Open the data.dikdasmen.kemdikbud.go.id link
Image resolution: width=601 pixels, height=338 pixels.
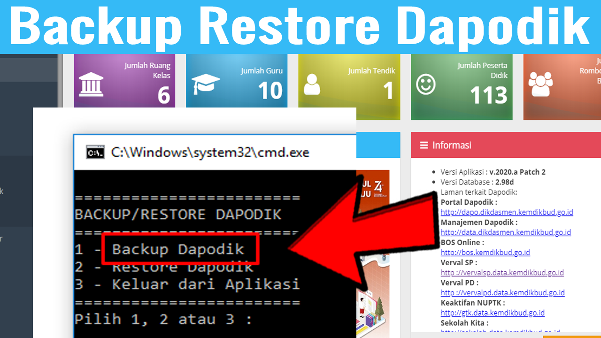point(506,232)
